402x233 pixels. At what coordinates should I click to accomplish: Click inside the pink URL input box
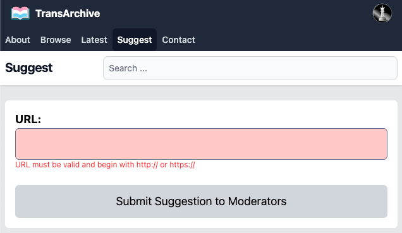pyautogui.click(x=201, y=144)
